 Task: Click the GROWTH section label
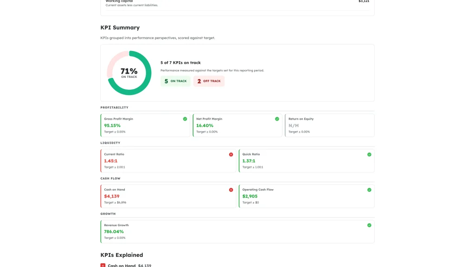pos(108,214)
